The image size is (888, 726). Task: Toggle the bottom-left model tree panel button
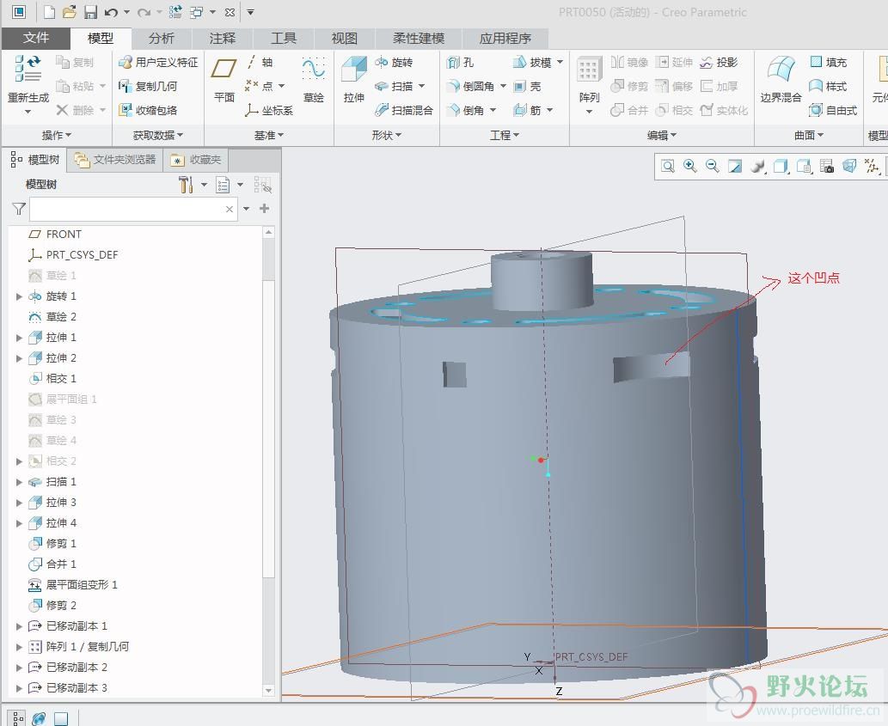pyautogui.click(x=18, y=718)
